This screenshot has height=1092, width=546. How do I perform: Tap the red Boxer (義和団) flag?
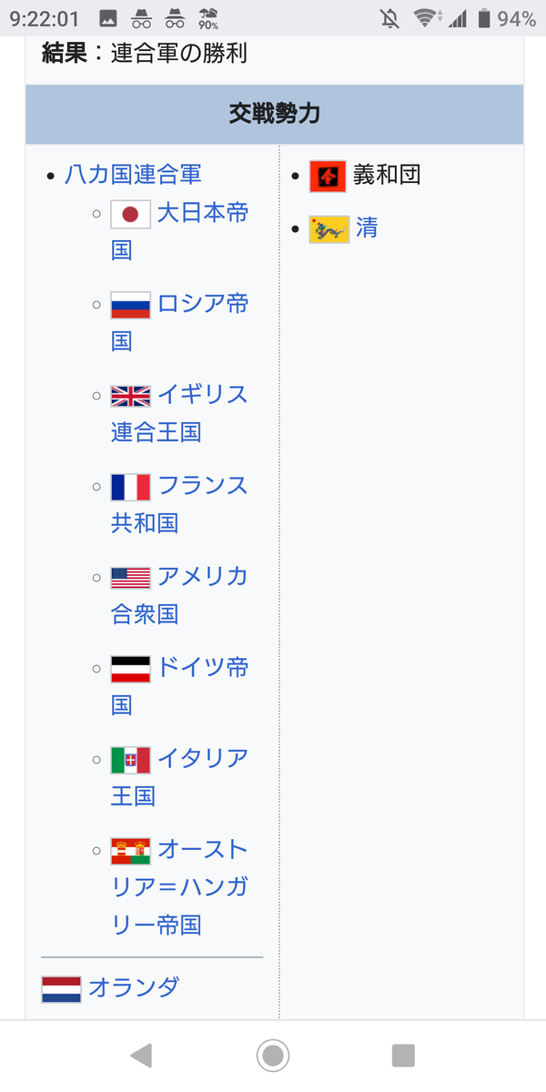[x=328, y=176]
